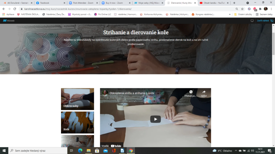Open NÁSTĚNKA ŠKOLA bookmark
Screen dimensions: 275x154
(28, 14)
